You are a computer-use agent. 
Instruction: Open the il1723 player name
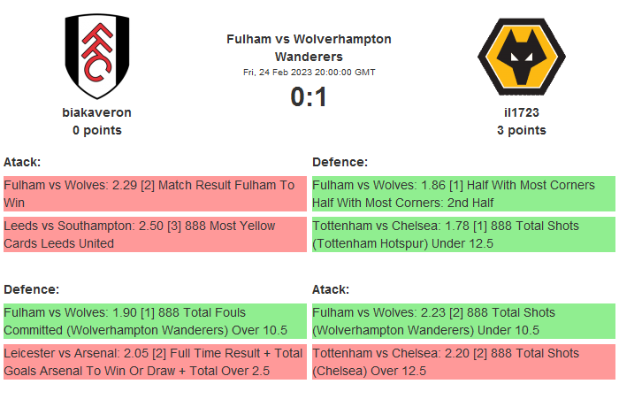coord(521,112)
